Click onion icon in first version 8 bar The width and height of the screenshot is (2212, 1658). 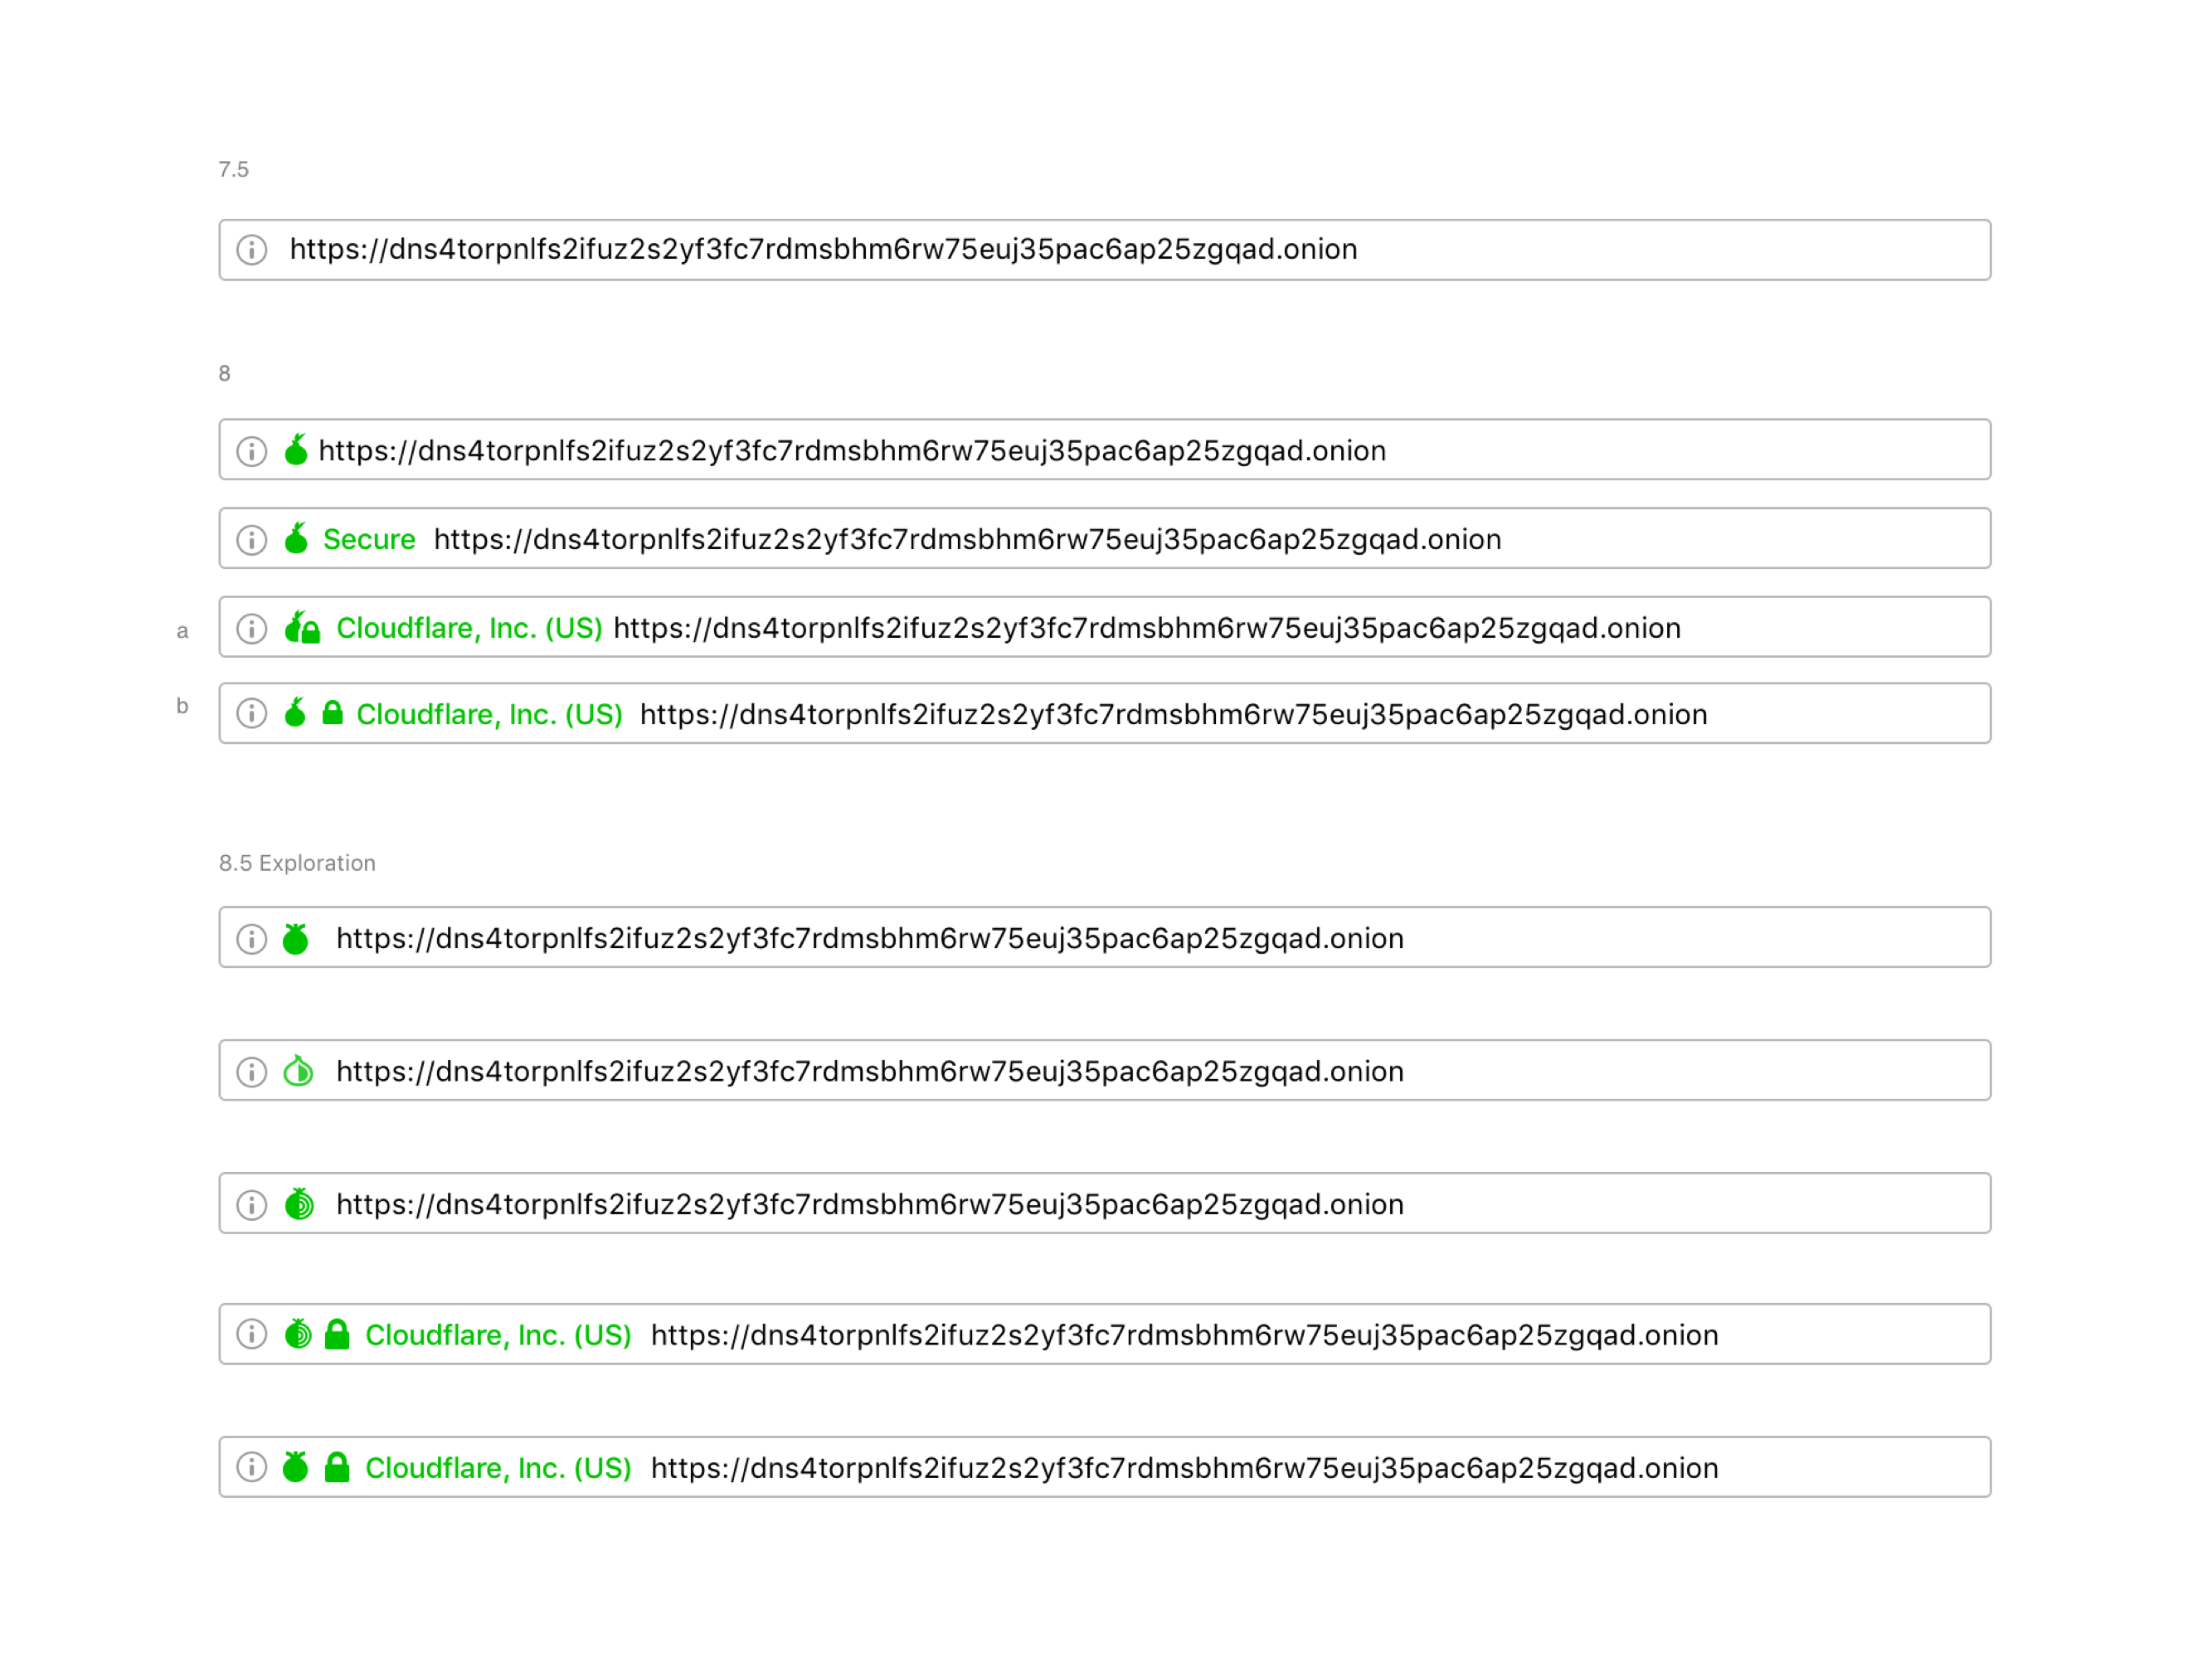(296, 450)
